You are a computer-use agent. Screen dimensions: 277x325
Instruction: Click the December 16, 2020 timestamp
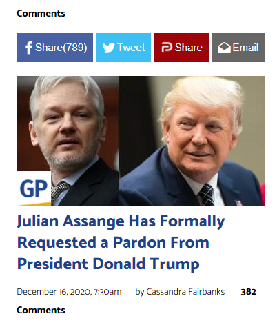pos(69,292)
